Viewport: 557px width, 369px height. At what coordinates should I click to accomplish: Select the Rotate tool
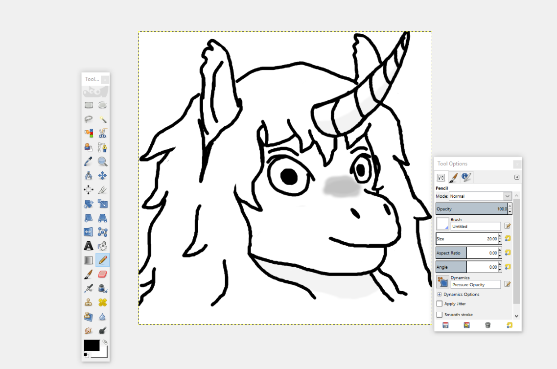pyautogui.click(x=89, y=204)
